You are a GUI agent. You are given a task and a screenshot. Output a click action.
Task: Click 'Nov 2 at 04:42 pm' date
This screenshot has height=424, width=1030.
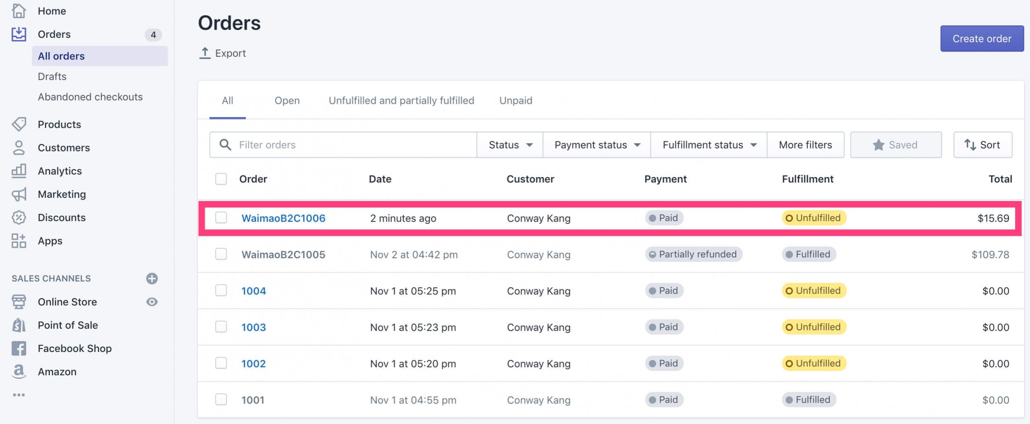pos(414,255)
